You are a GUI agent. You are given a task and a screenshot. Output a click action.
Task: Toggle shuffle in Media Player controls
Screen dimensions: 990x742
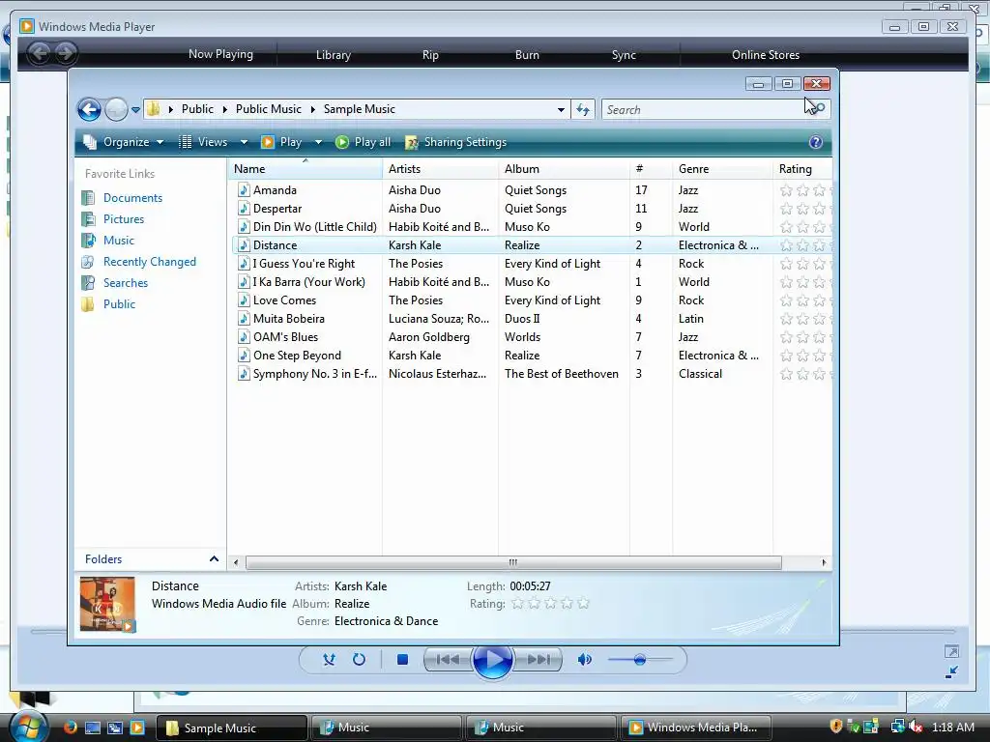(x=329, y=660)
